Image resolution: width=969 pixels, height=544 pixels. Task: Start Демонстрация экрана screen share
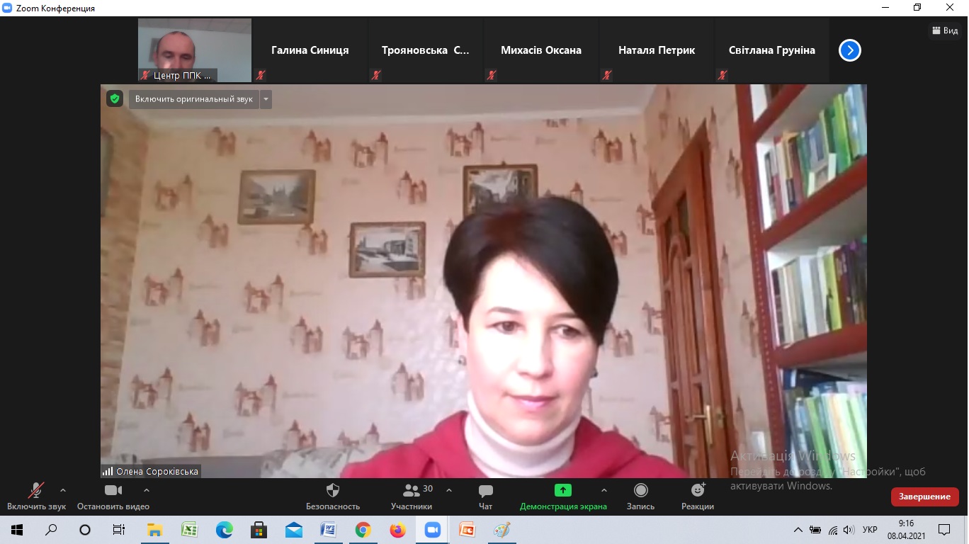pos(563,496)
